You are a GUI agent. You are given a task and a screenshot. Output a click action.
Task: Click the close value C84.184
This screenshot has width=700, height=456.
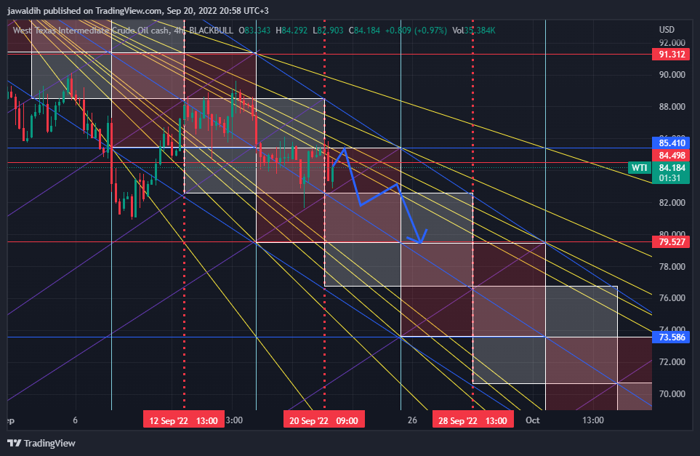364,31
